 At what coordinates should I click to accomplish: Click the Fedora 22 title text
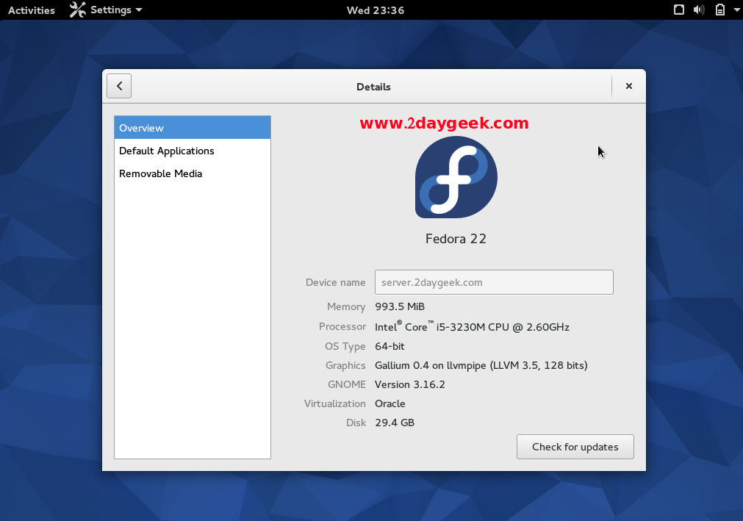(456, 238)
